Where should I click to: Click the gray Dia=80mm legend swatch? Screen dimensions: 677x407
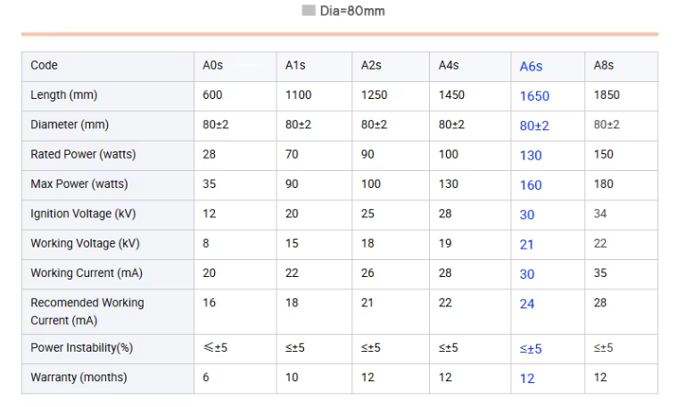[x=309, y=11]
